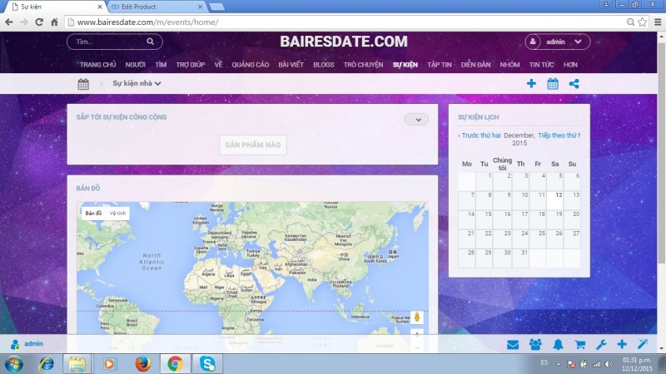The width and height of the screenshot is (666, 374).
Task: Select day 25 in the calendar
Action: pos(537,239)
